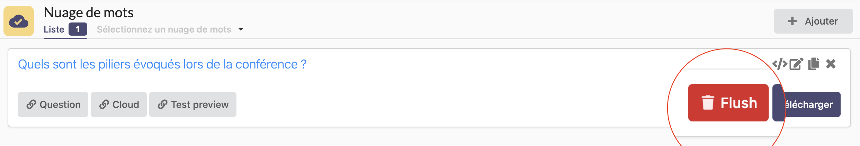The image size is (860, 146).
Task: Open the 'Quels sont les piliers' question link
Action: 162,64
